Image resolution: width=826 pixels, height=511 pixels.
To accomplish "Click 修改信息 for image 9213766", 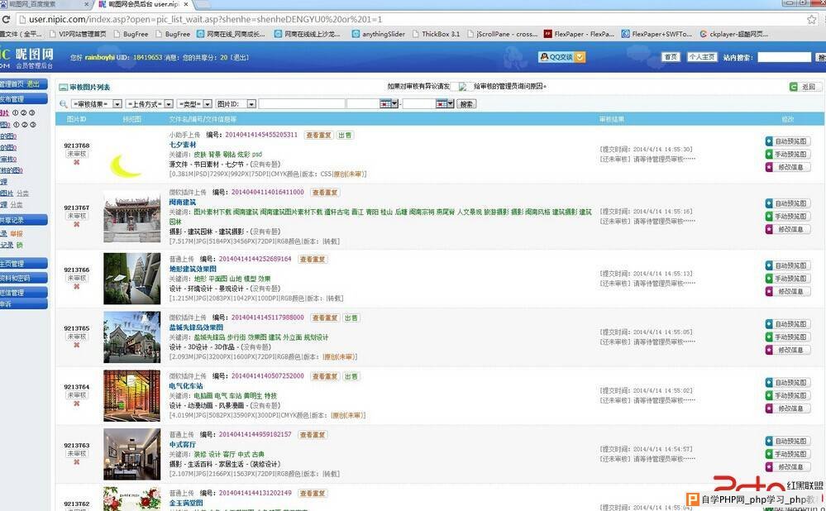I will pos(787,291).
